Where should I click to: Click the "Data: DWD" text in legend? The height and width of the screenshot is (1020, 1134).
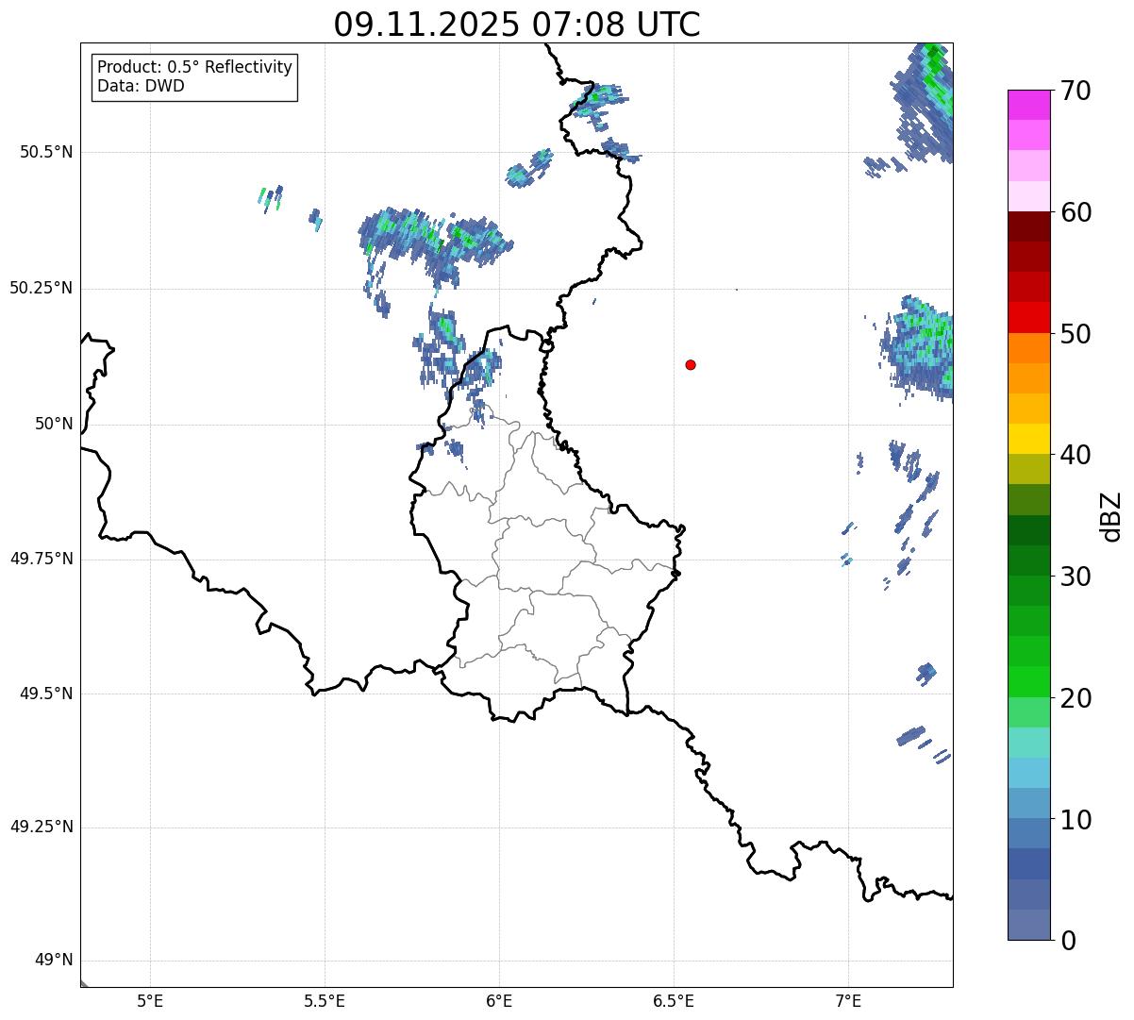pyautogui.click(x=141, y=86)
